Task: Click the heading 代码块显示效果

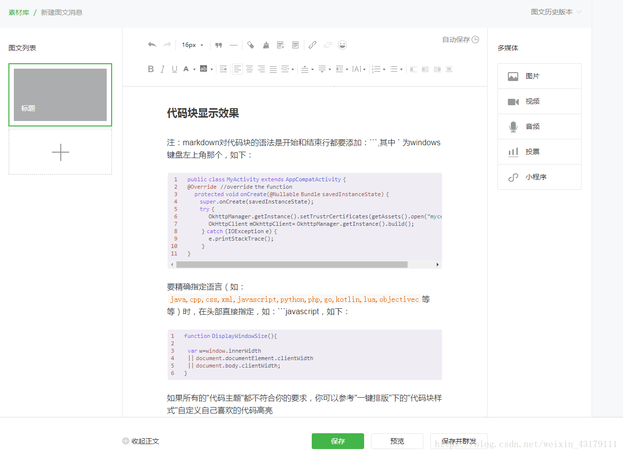Action: 203,113
